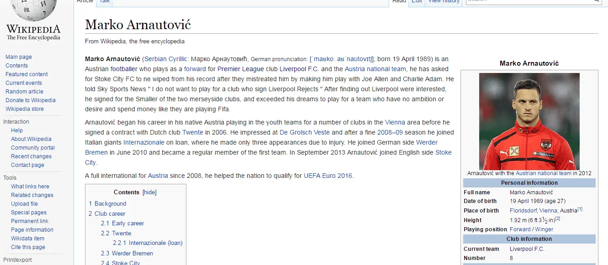
Task: Switch to the Article tab
Action: pyautogui.click(x=85, y=2)
